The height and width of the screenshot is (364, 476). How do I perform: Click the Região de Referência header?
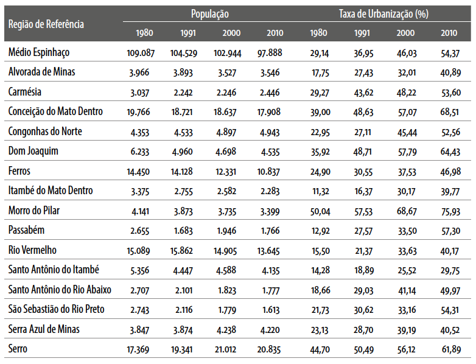pos(46,24)
